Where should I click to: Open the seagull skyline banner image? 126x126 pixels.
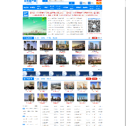tap(35, 26)
